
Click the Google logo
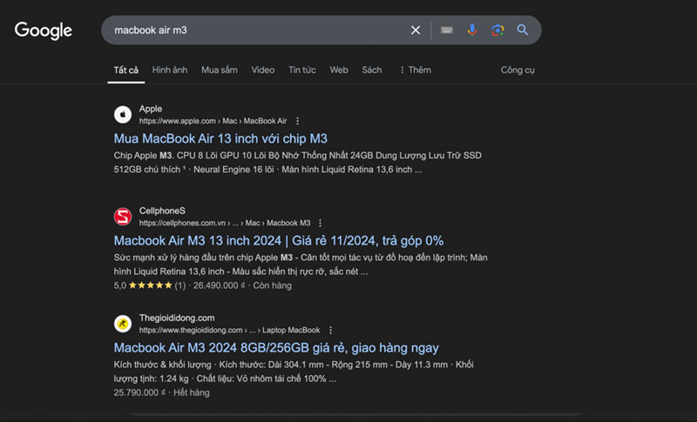click(x=44, y=30)
